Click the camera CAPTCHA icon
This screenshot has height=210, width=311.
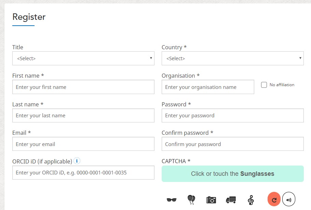click(211, 200)
